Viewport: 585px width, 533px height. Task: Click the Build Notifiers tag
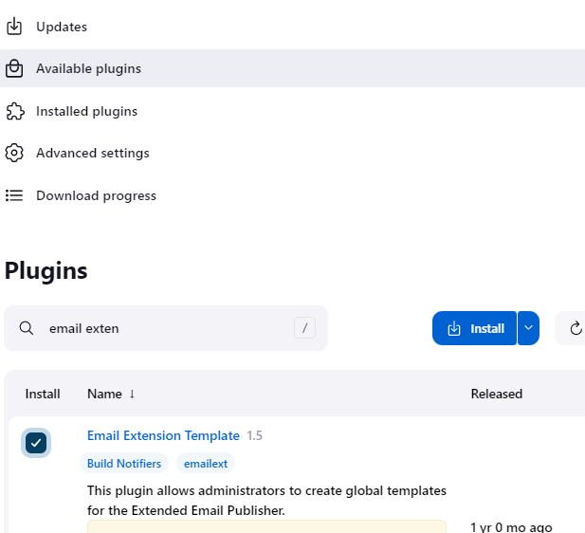tap(124, 463)
